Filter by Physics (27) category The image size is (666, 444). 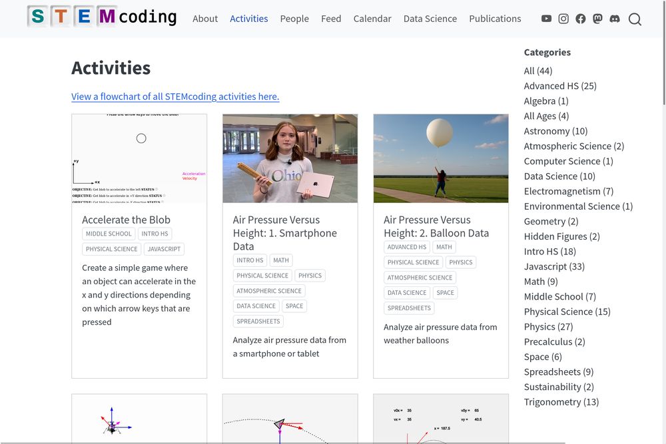(x=548, y=327)
